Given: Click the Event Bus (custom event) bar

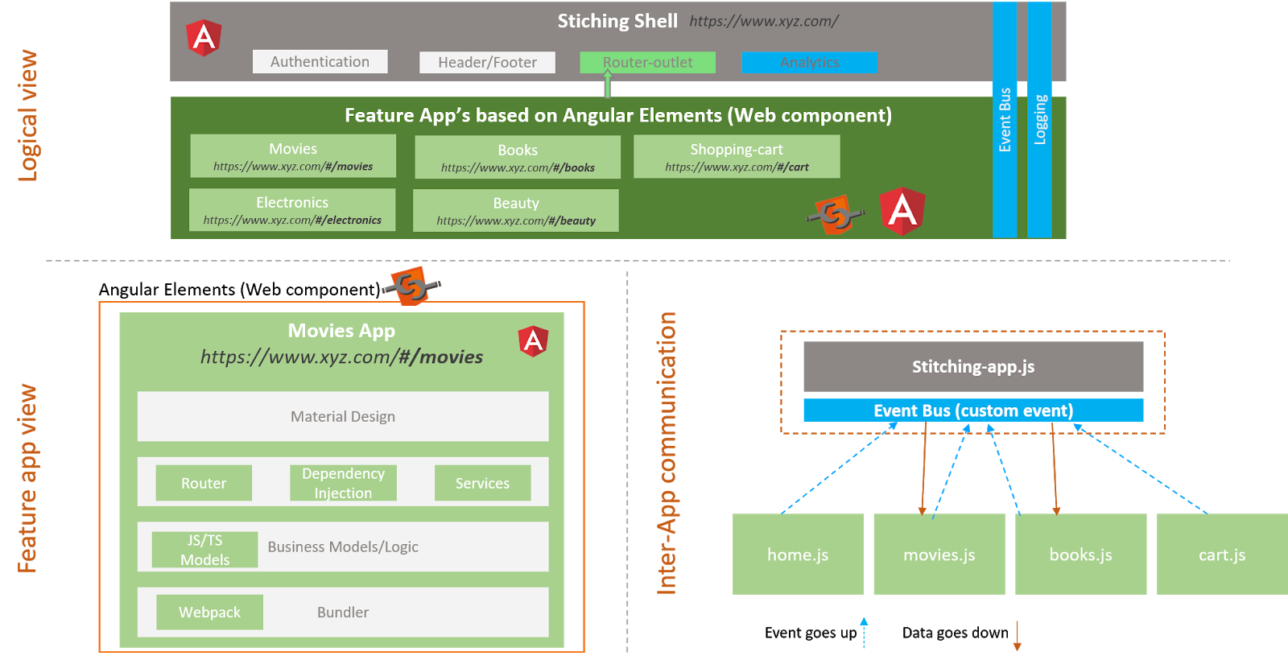Looking at the screenshot, I should 973,410.
